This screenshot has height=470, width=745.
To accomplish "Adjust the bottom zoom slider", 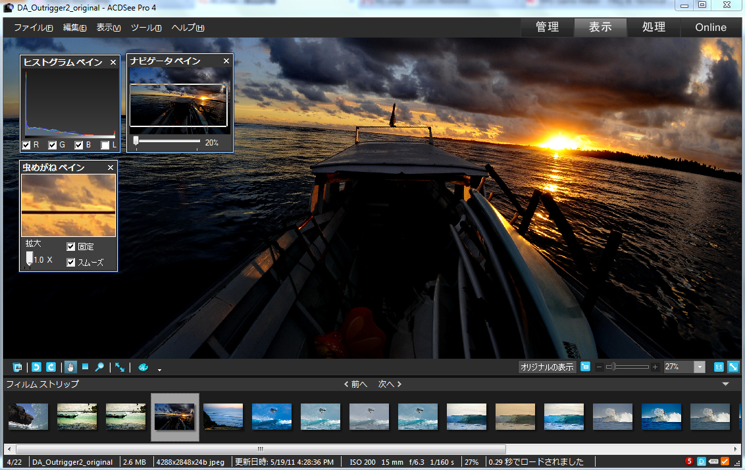I will [613, 367].
